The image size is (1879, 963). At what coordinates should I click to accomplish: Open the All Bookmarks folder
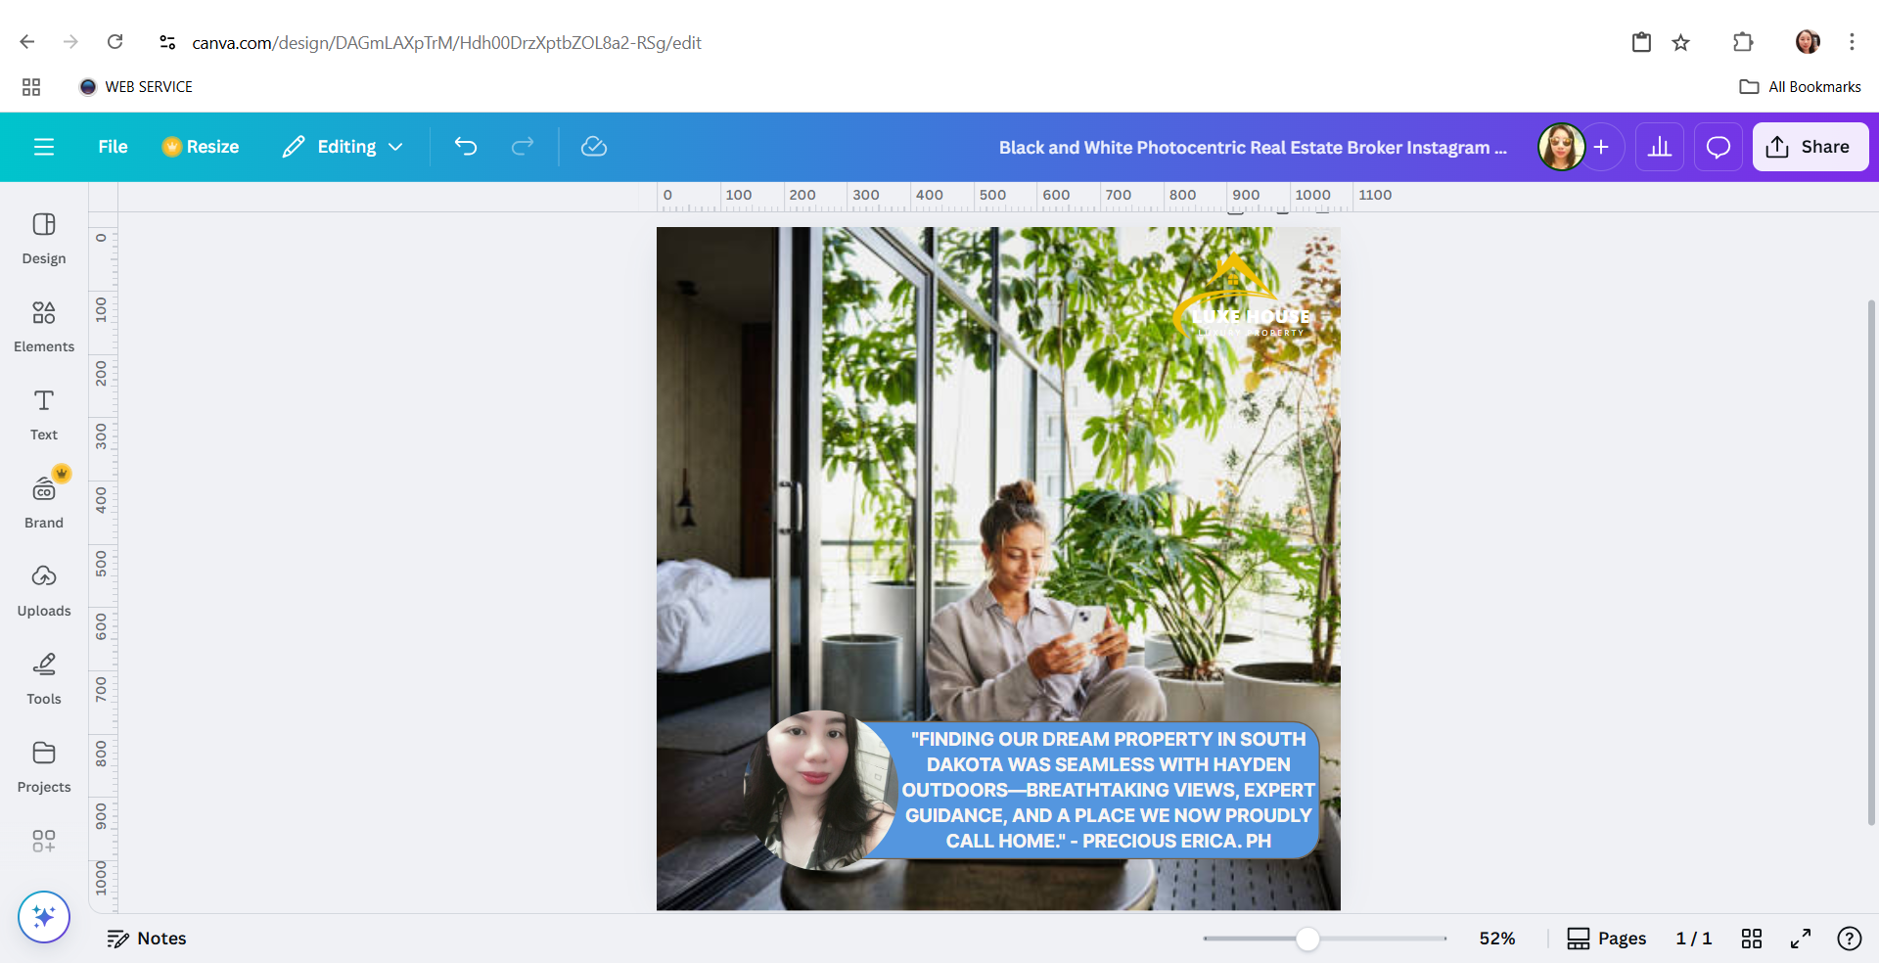(x=1801, y=87)
